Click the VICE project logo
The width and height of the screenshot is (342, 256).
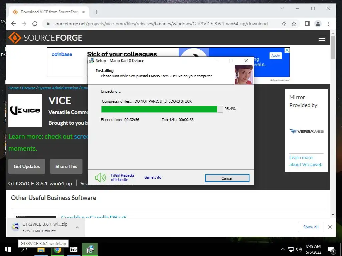click(x=25, y=111)
